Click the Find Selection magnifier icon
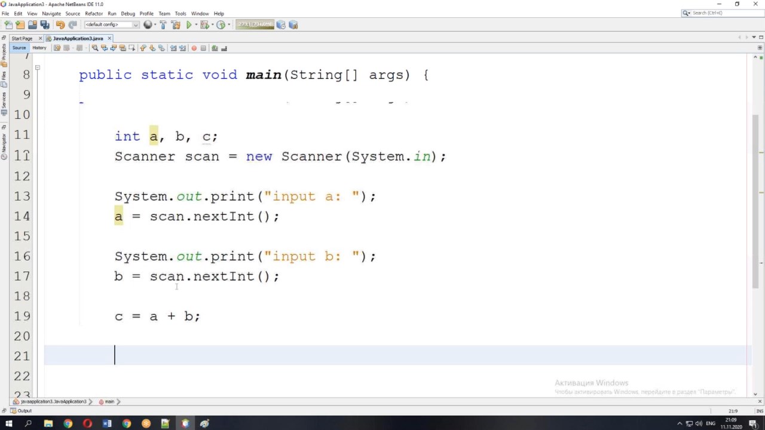The height and width of the screenshot is (430, 765). pos(94,48)
